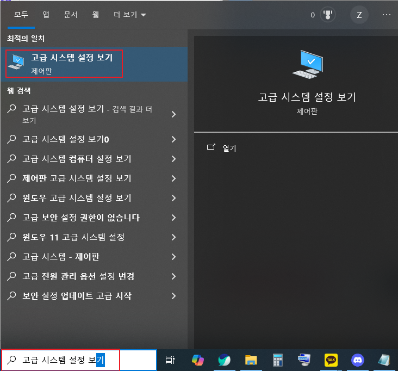Open the 고급 시스템 설정 보기 best match result
The height and width of the screenshot is (371, 398).
pyautogui.click(x=94, y=64)
